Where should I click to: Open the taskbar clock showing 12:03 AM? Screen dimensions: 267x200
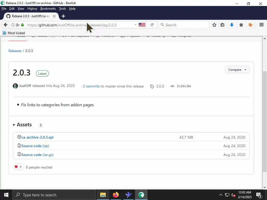click(245, 195)
